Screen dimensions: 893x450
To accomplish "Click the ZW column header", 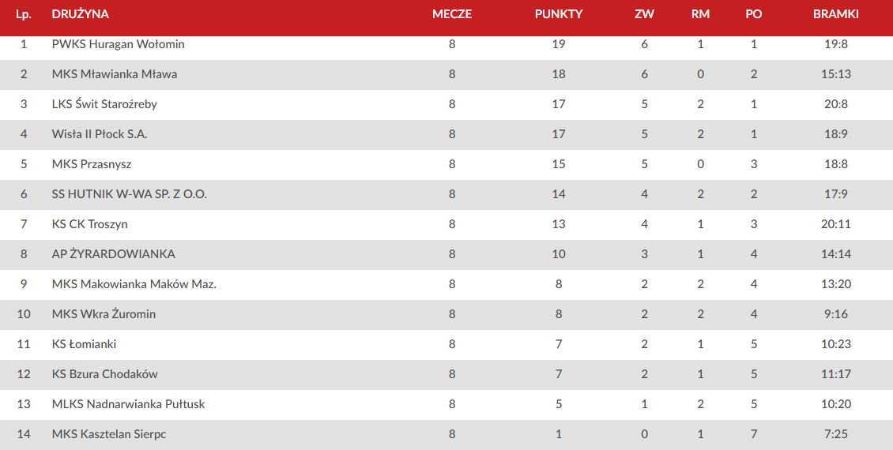I will pyautogui.click(x=645, y=14).
